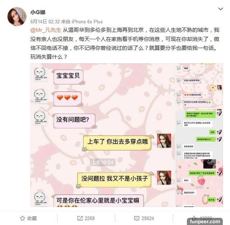Open the 小G娜 username link

tap(38, 12)
